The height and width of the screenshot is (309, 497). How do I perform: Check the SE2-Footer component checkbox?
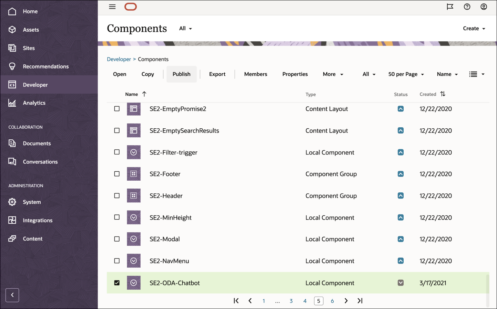pyautogui.click(x=117, y=174)
